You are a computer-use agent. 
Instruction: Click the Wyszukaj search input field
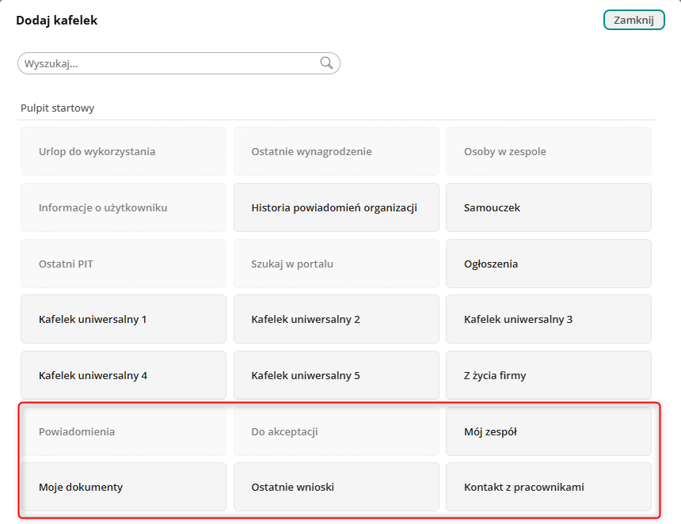point(166,63)
